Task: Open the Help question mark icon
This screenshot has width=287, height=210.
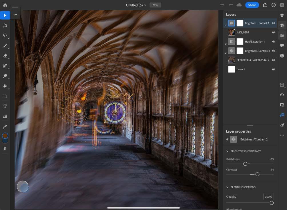Action: click(x=274, y=5)
